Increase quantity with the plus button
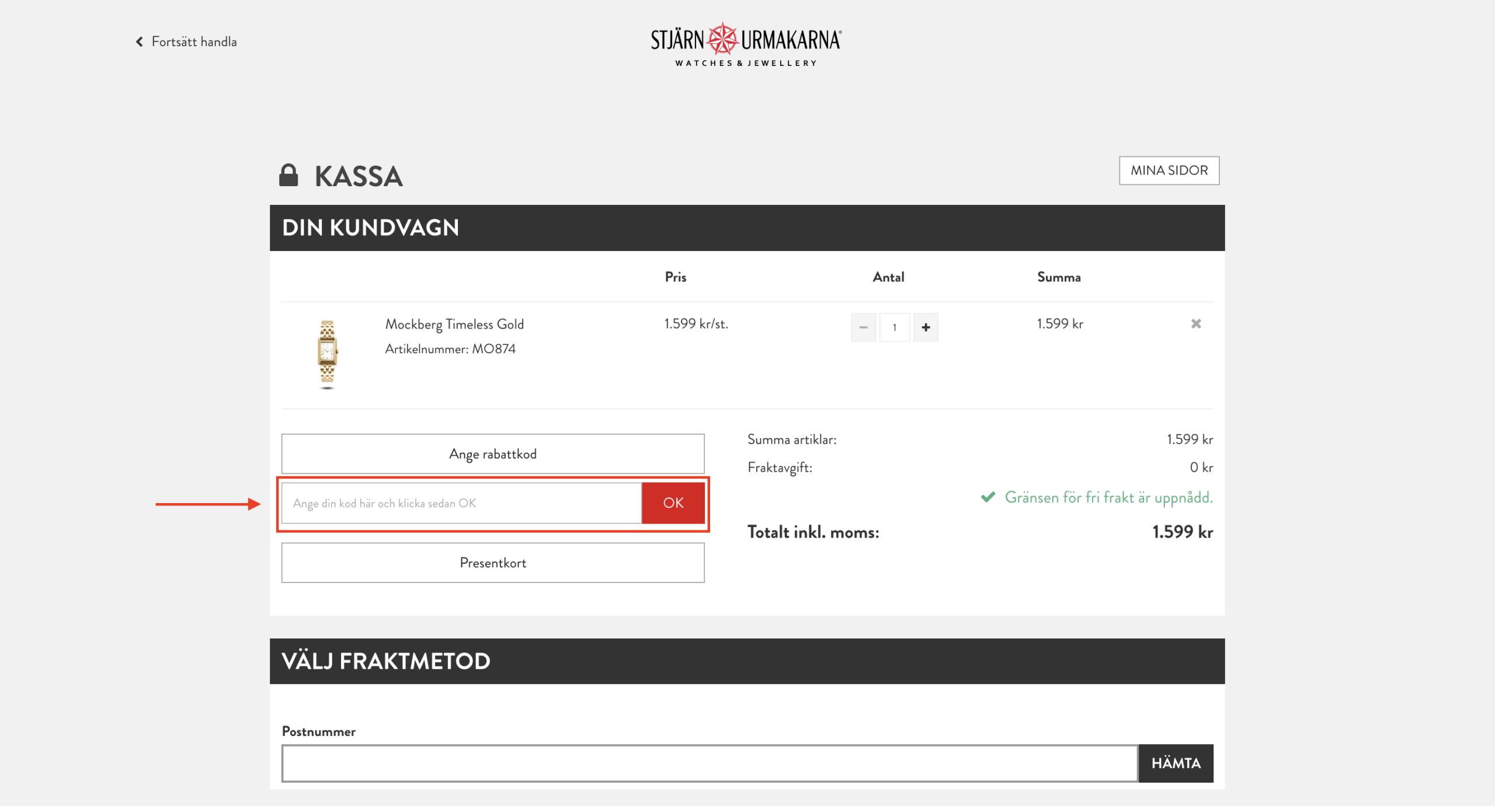Screen dimensions: 1495x806 click(x=926, y=327)
